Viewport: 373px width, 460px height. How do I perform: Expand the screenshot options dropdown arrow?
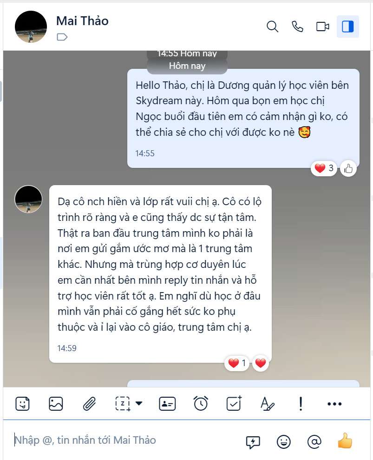(139, 403)
